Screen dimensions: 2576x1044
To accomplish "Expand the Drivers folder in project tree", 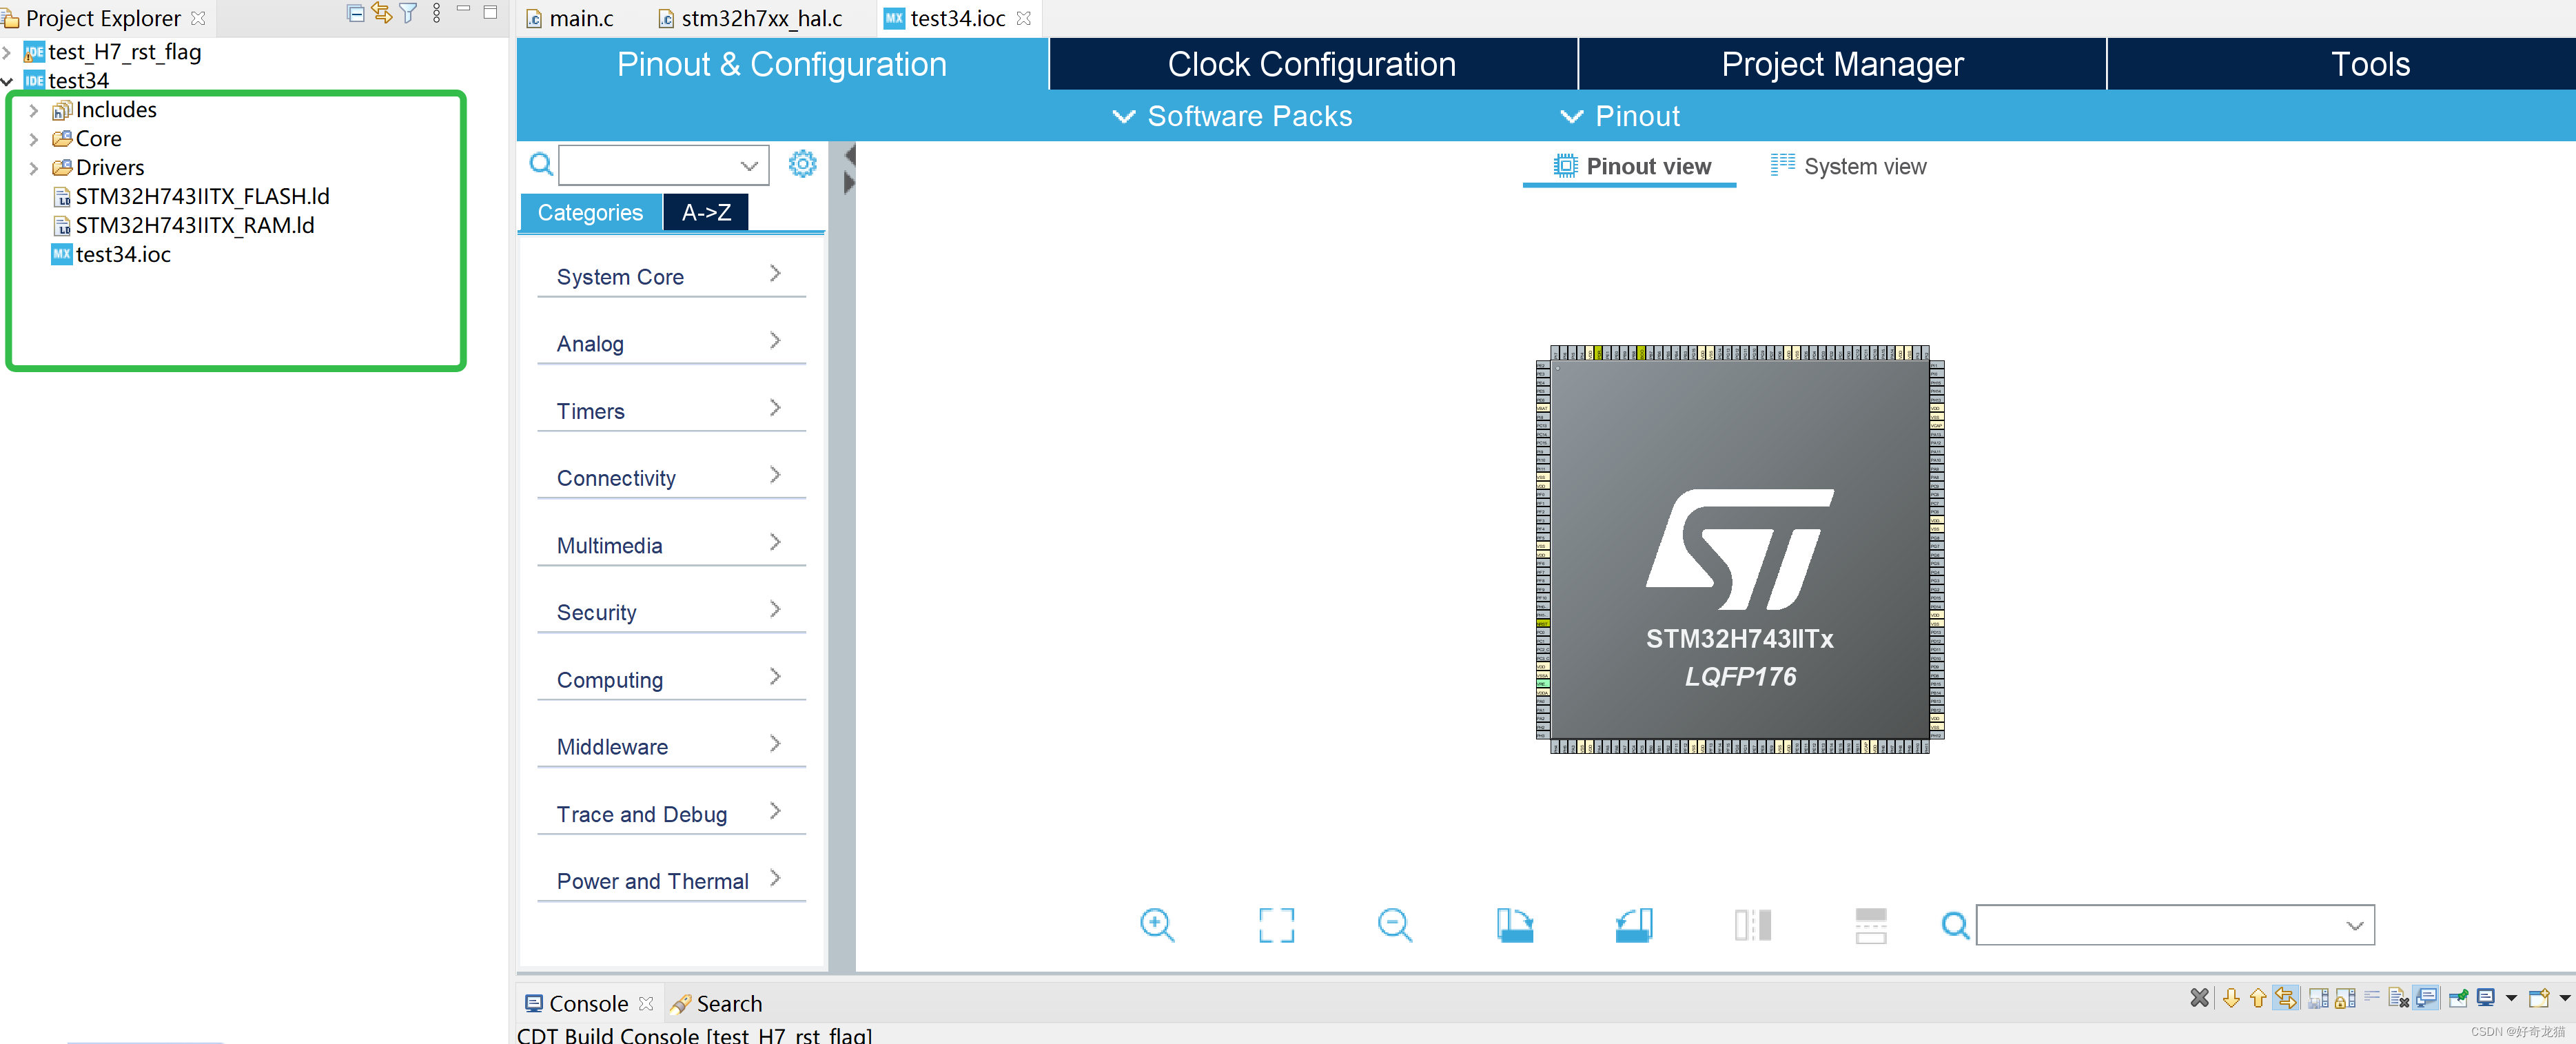I will [x=33, y=168].
